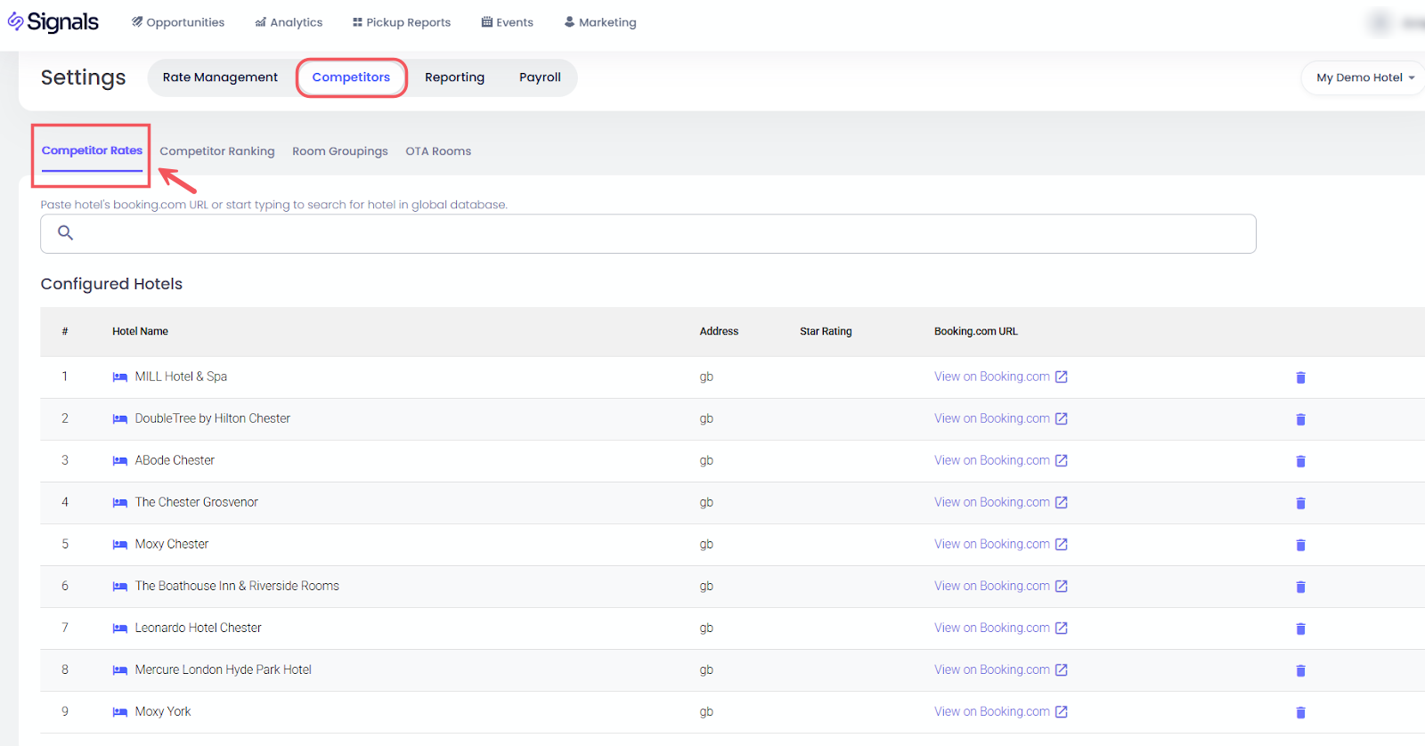Click trash icon for DoubleTree by Hilton Chester
The image size is (1425, 746).
pyautogui.click(x=1300, y=419)
